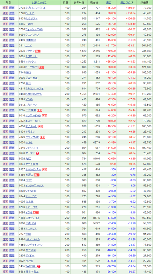
Task: Click 現買 in the さくらインターネット row
Action: coord(5,8)
